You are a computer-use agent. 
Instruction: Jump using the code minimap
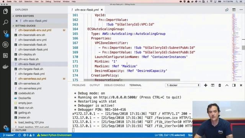[237, 47]
